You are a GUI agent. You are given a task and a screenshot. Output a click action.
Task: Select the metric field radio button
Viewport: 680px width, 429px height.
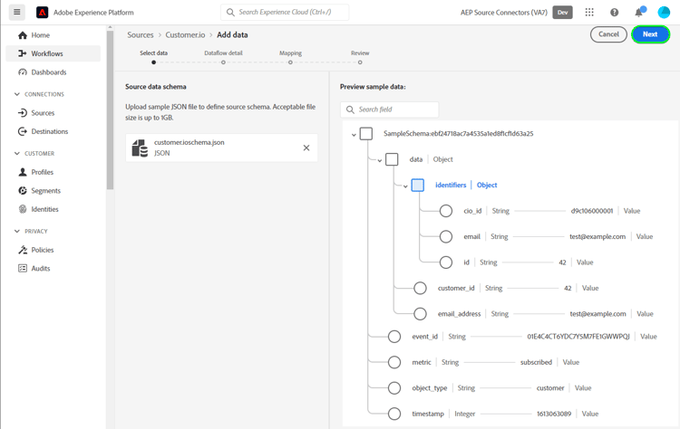[394, 362]
